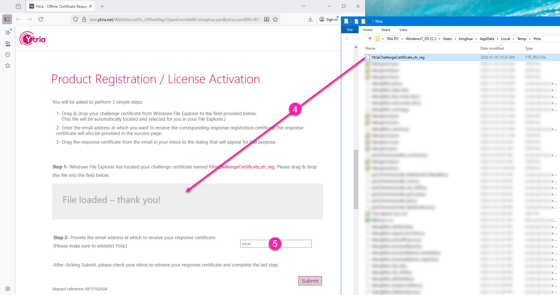
Task: Open the View ribbon tab
Action: [403, 30]
